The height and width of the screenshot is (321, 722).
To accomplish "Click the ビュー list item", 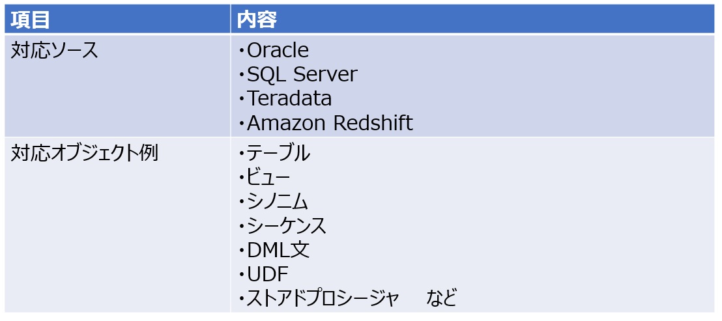I will click(x=268, y=177).
